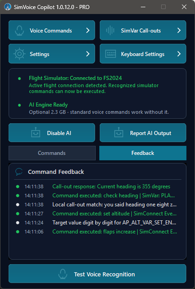Disable AI using its button label
This screenshot has width=195, height=289.
[59, 133]
